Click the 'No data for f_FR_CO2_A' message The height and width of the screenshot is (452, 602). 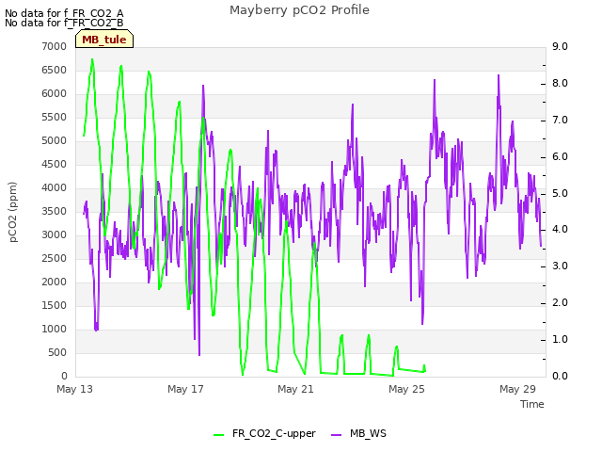pyautogui.click(x=64, y=13)
